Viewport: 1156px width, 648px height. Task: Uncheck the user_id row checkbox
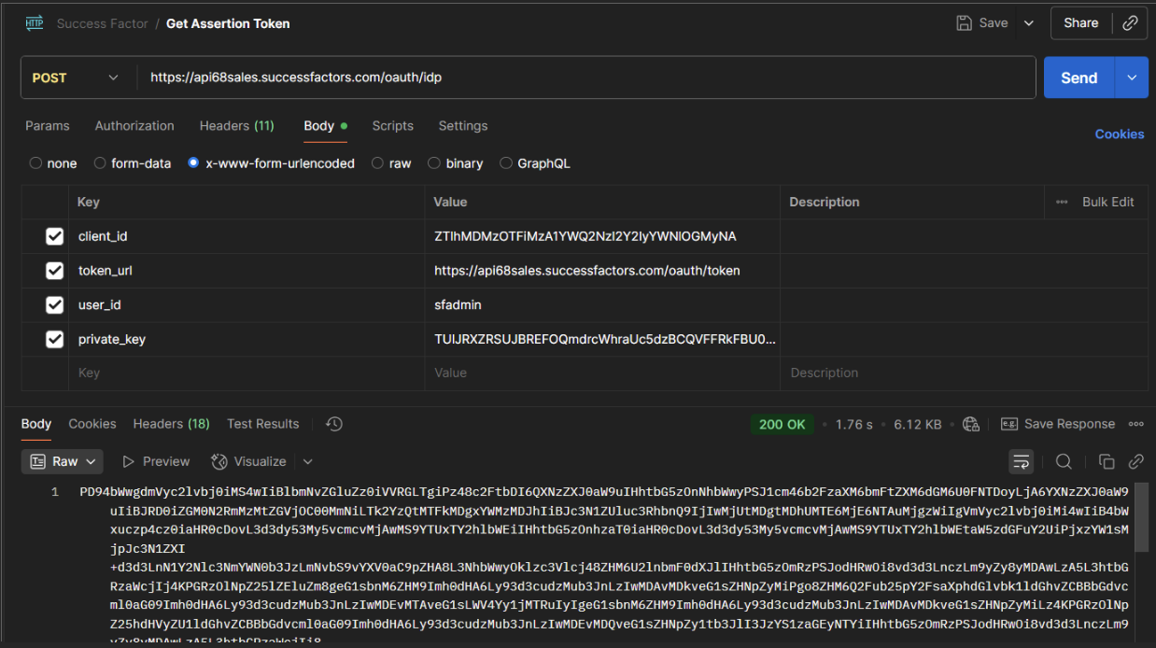(x=55, y=305)
